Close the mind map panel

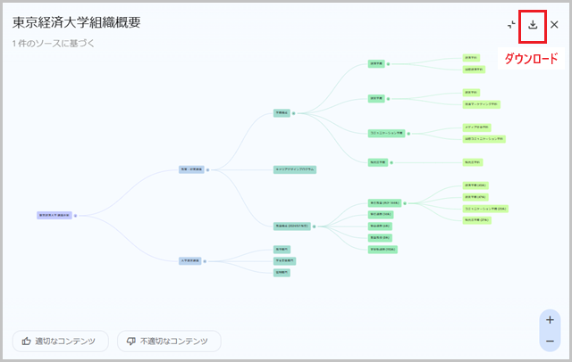(554, 25)
